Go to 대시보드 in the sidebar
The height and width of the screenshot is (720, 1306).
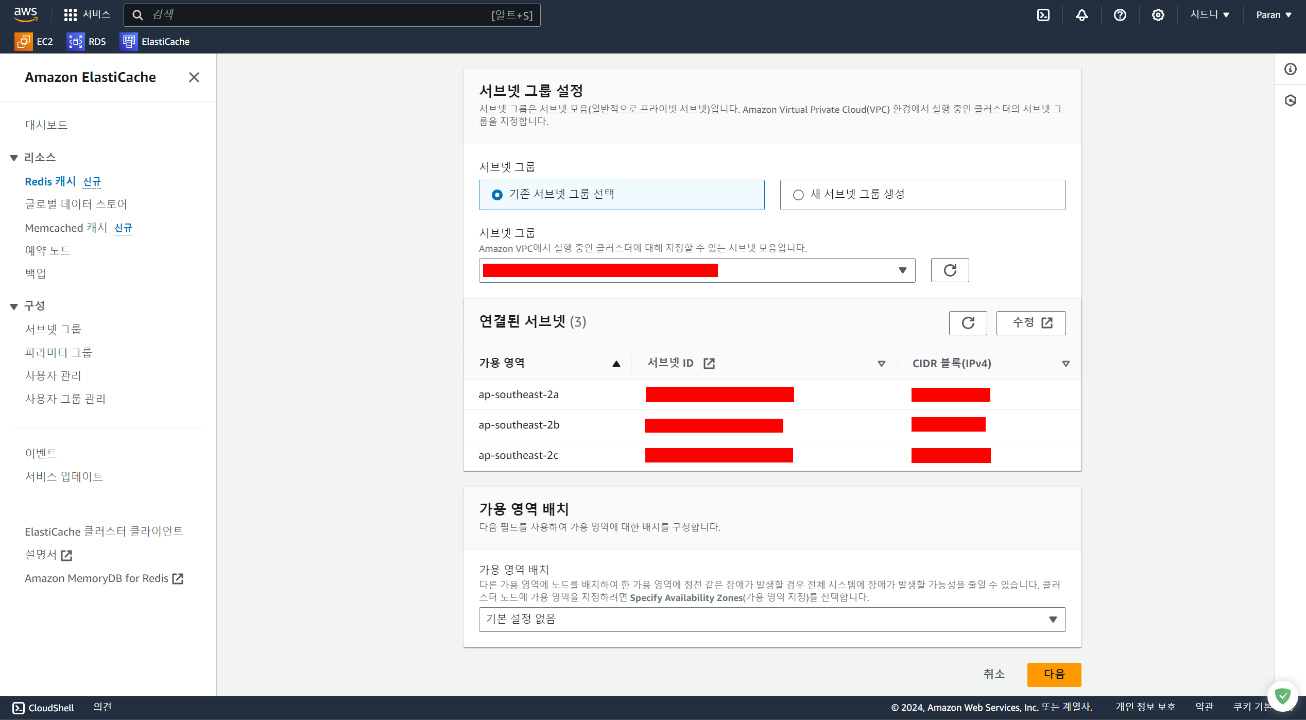tap(46, 125)
